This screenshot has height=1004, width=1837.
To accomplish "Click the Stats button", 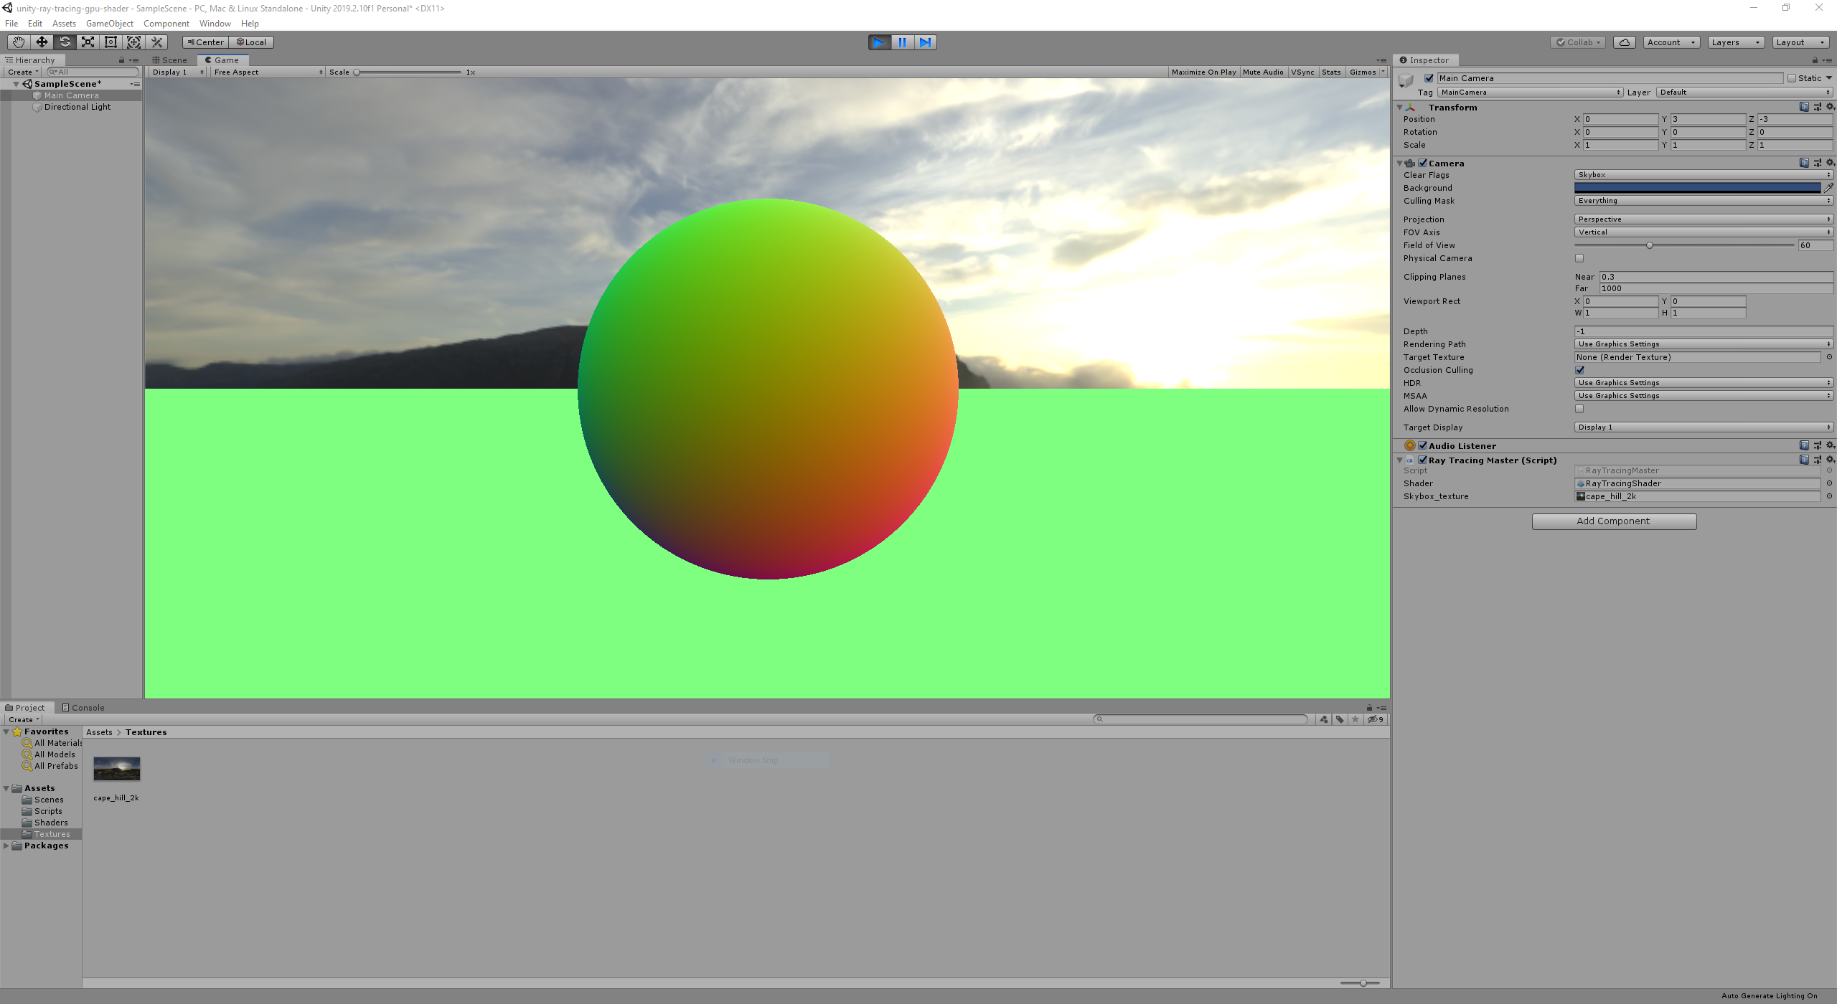I will click(1331, 72).
